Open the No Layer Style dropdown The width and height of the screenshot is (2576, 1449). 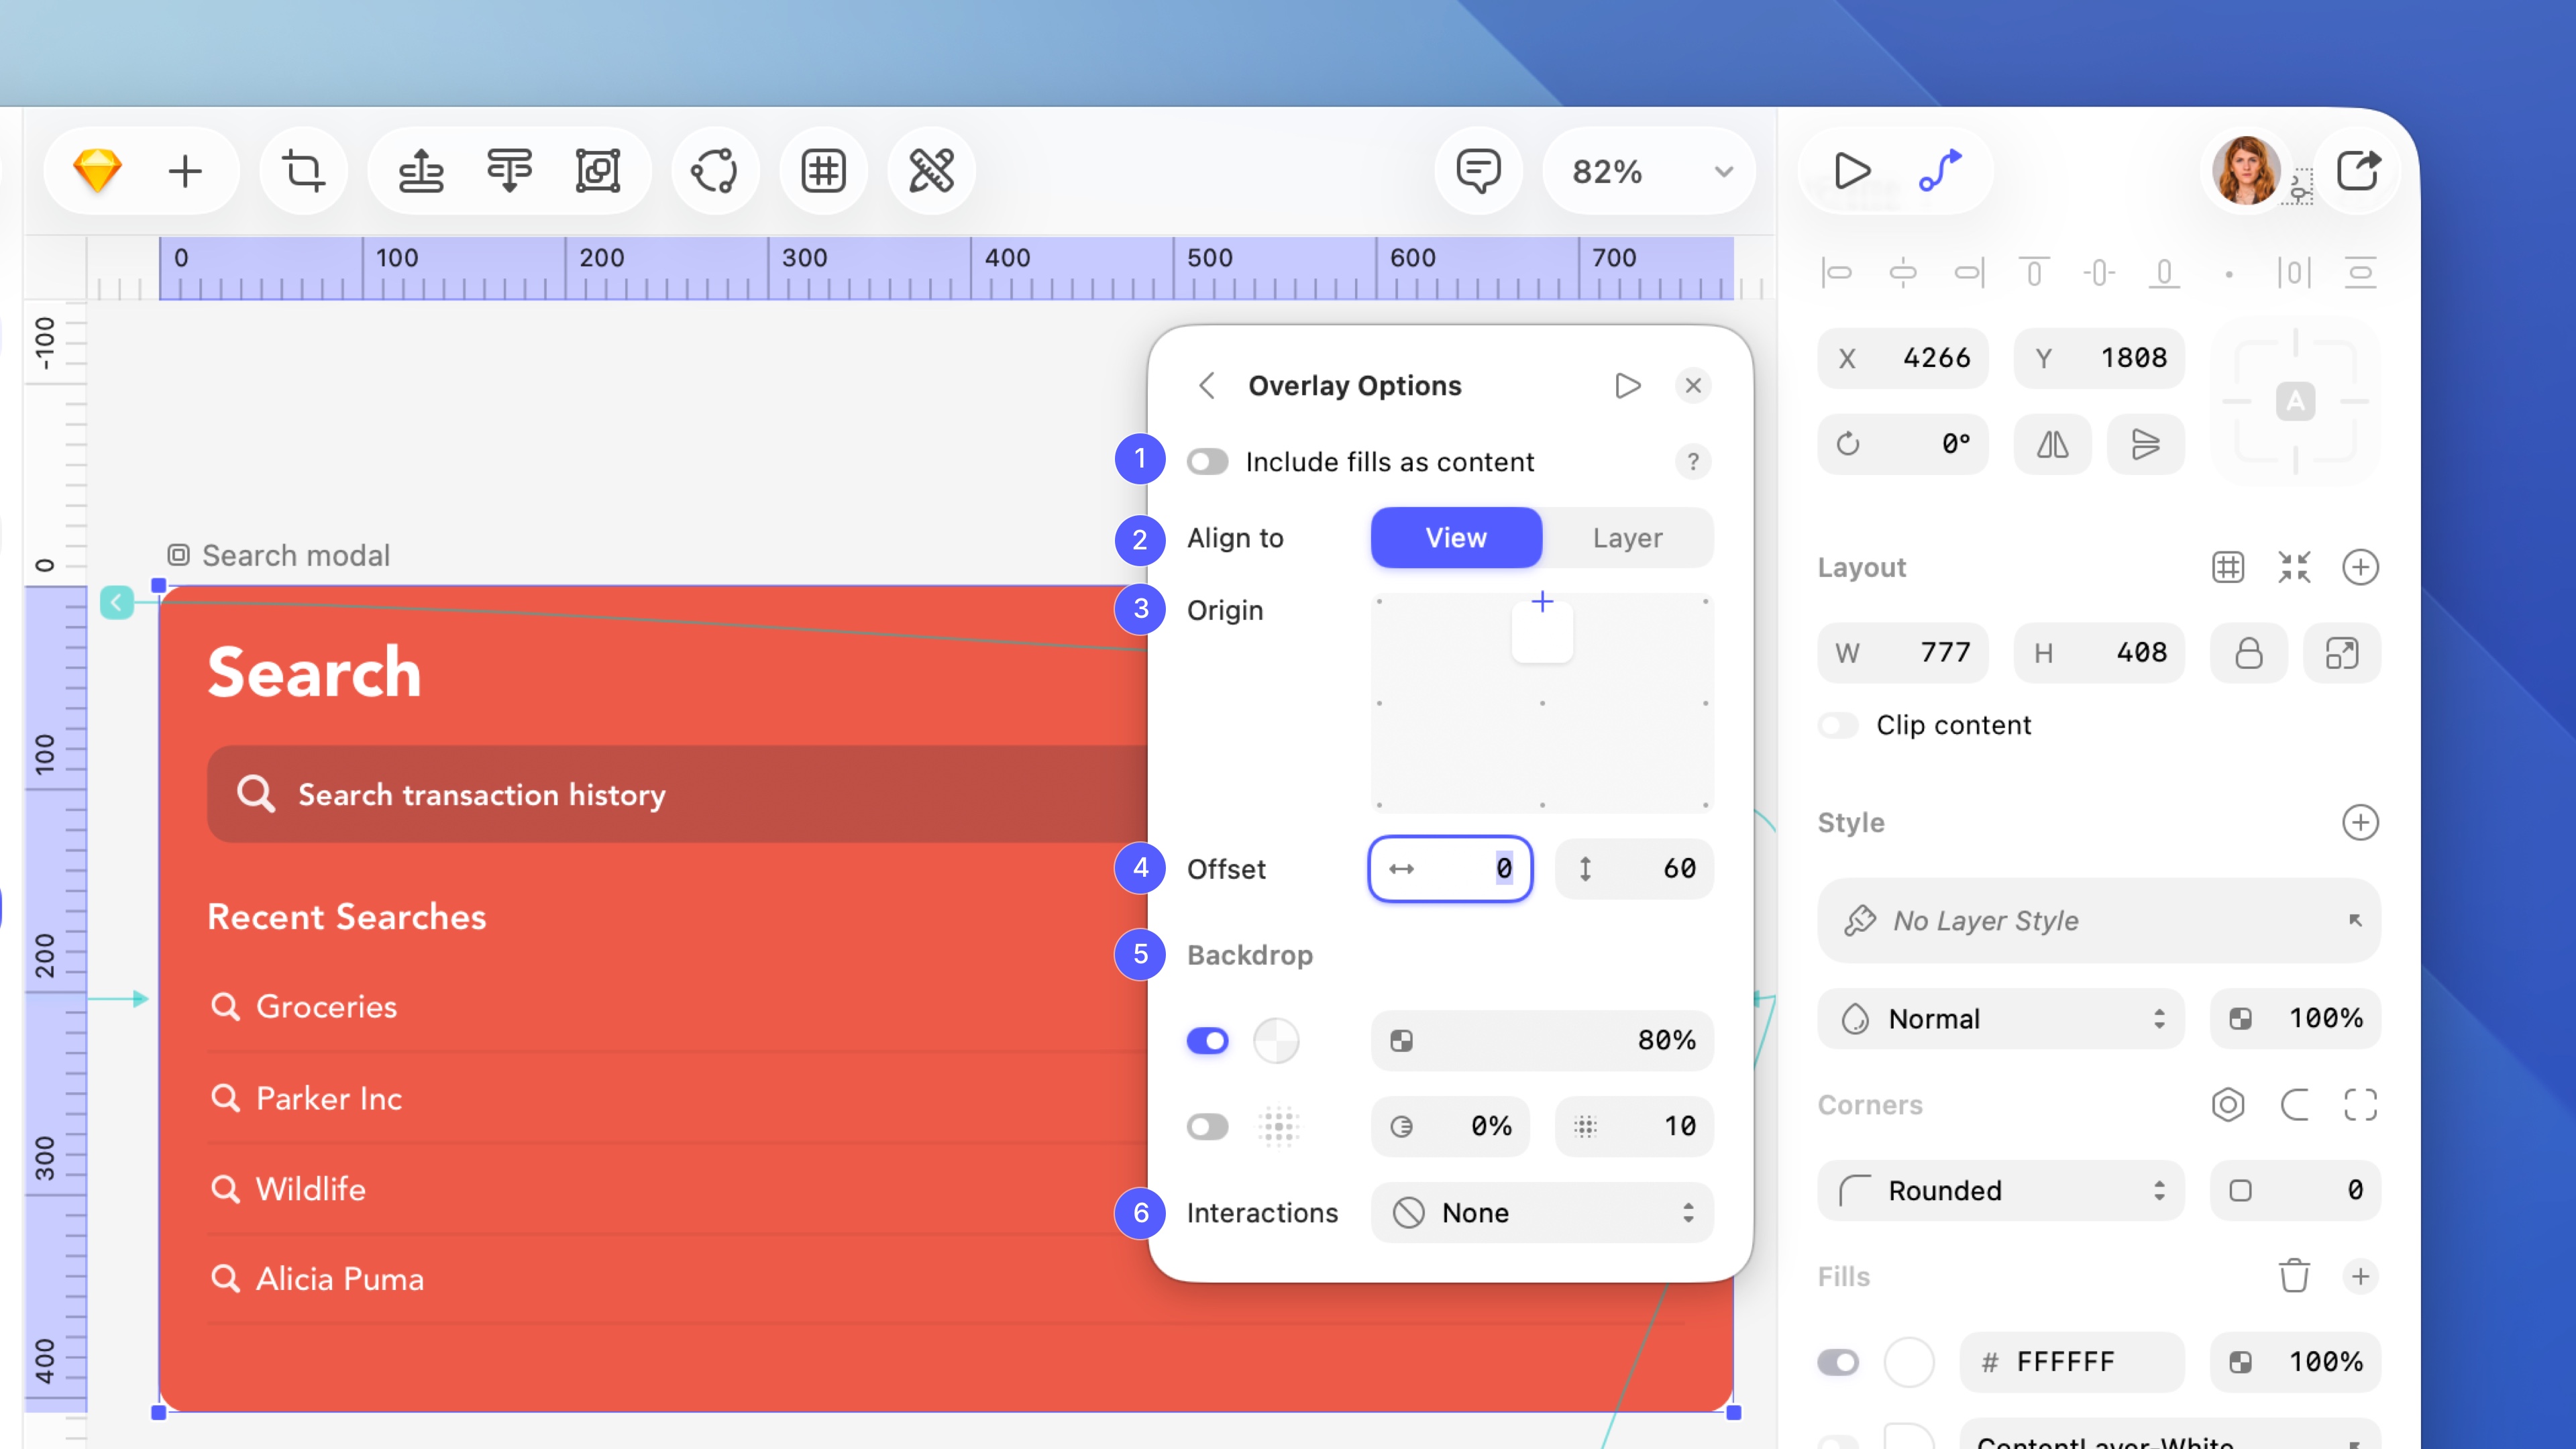[2099, 920]
